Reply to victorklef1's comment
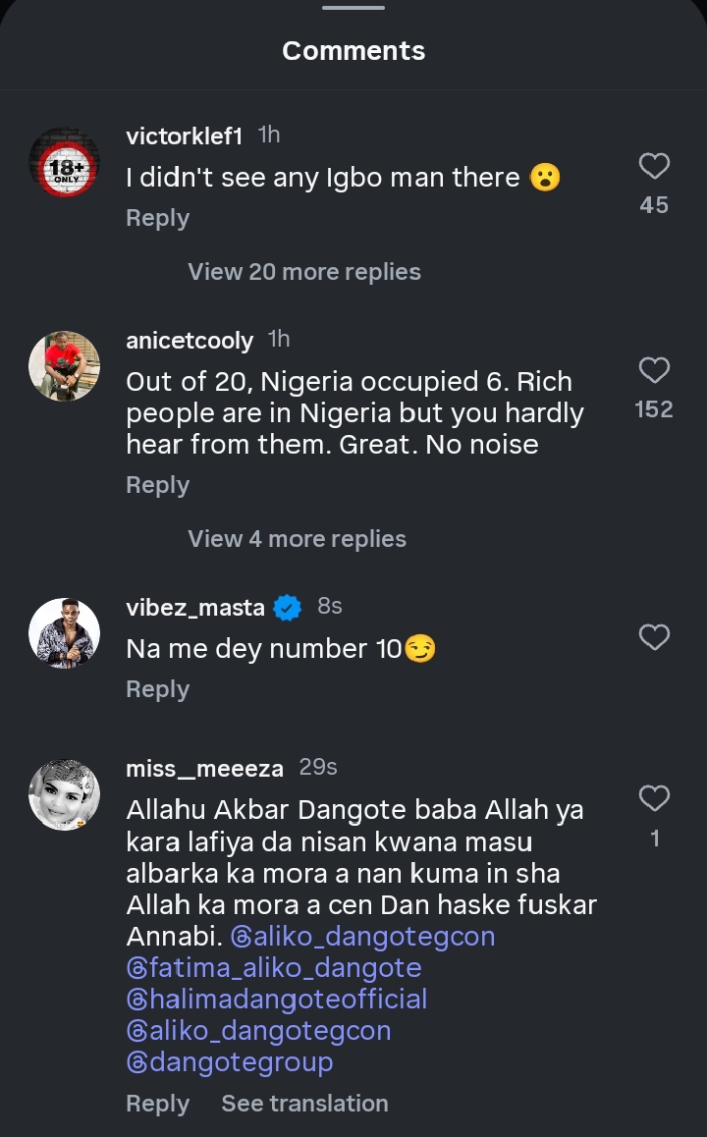707x1137 pixels. tap(157, 218)
